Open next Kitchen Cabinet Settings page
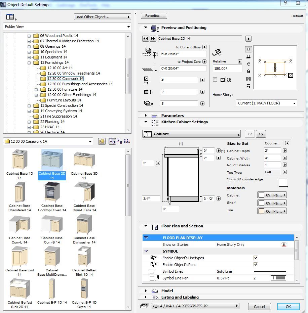 click(x=260, y=134)
